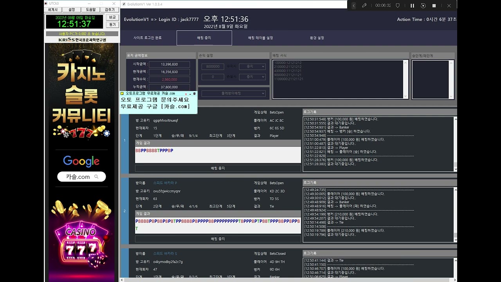Image resolution: width=501 pixels, height=282 pixels.
Task: Click the 누적금액 value 37,800,000
Action: tap(169, 87)
